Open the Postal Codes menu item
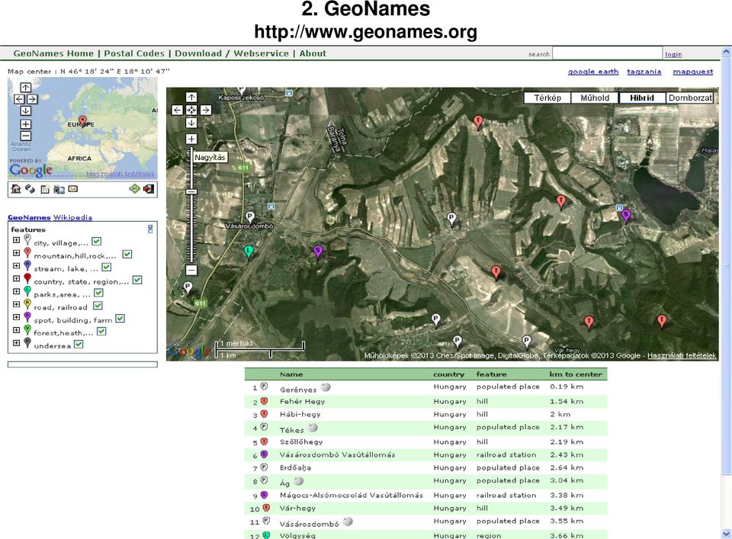 tap(134, 53)
